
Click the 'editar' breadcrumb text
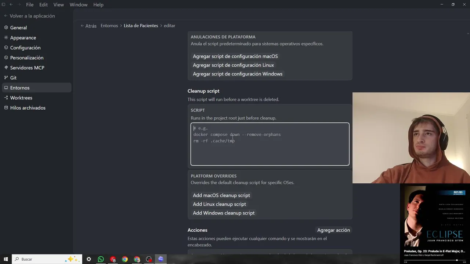coord(169,26)
